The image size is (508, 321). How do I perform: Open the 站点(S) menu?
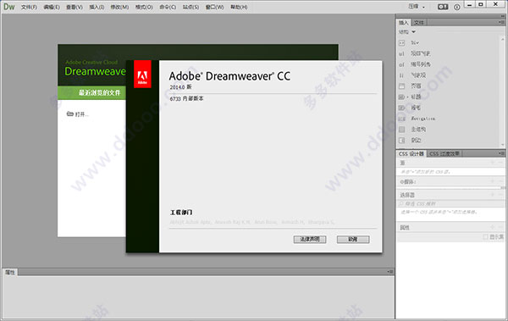pos(190,7)
